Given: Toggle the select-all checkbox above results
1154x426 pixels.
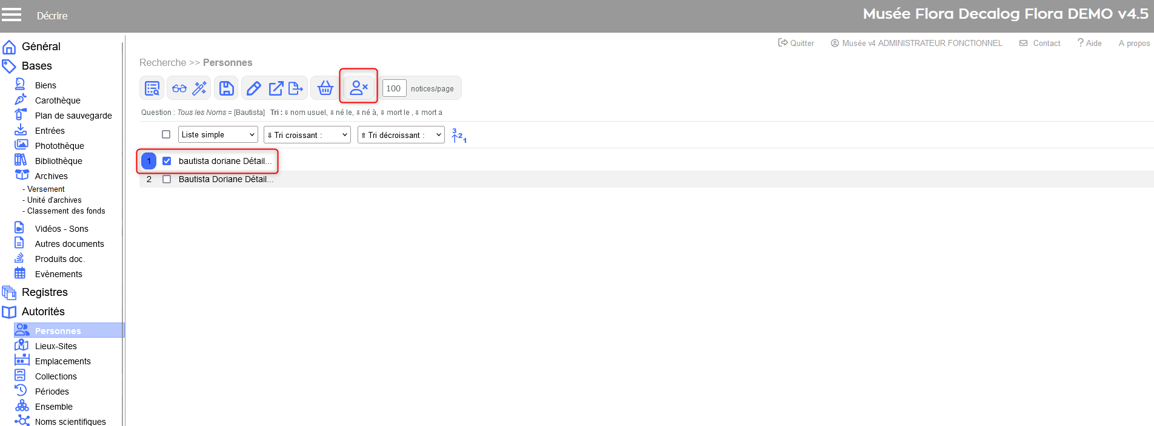Looking at the screenshot, I should click(166, 134).
